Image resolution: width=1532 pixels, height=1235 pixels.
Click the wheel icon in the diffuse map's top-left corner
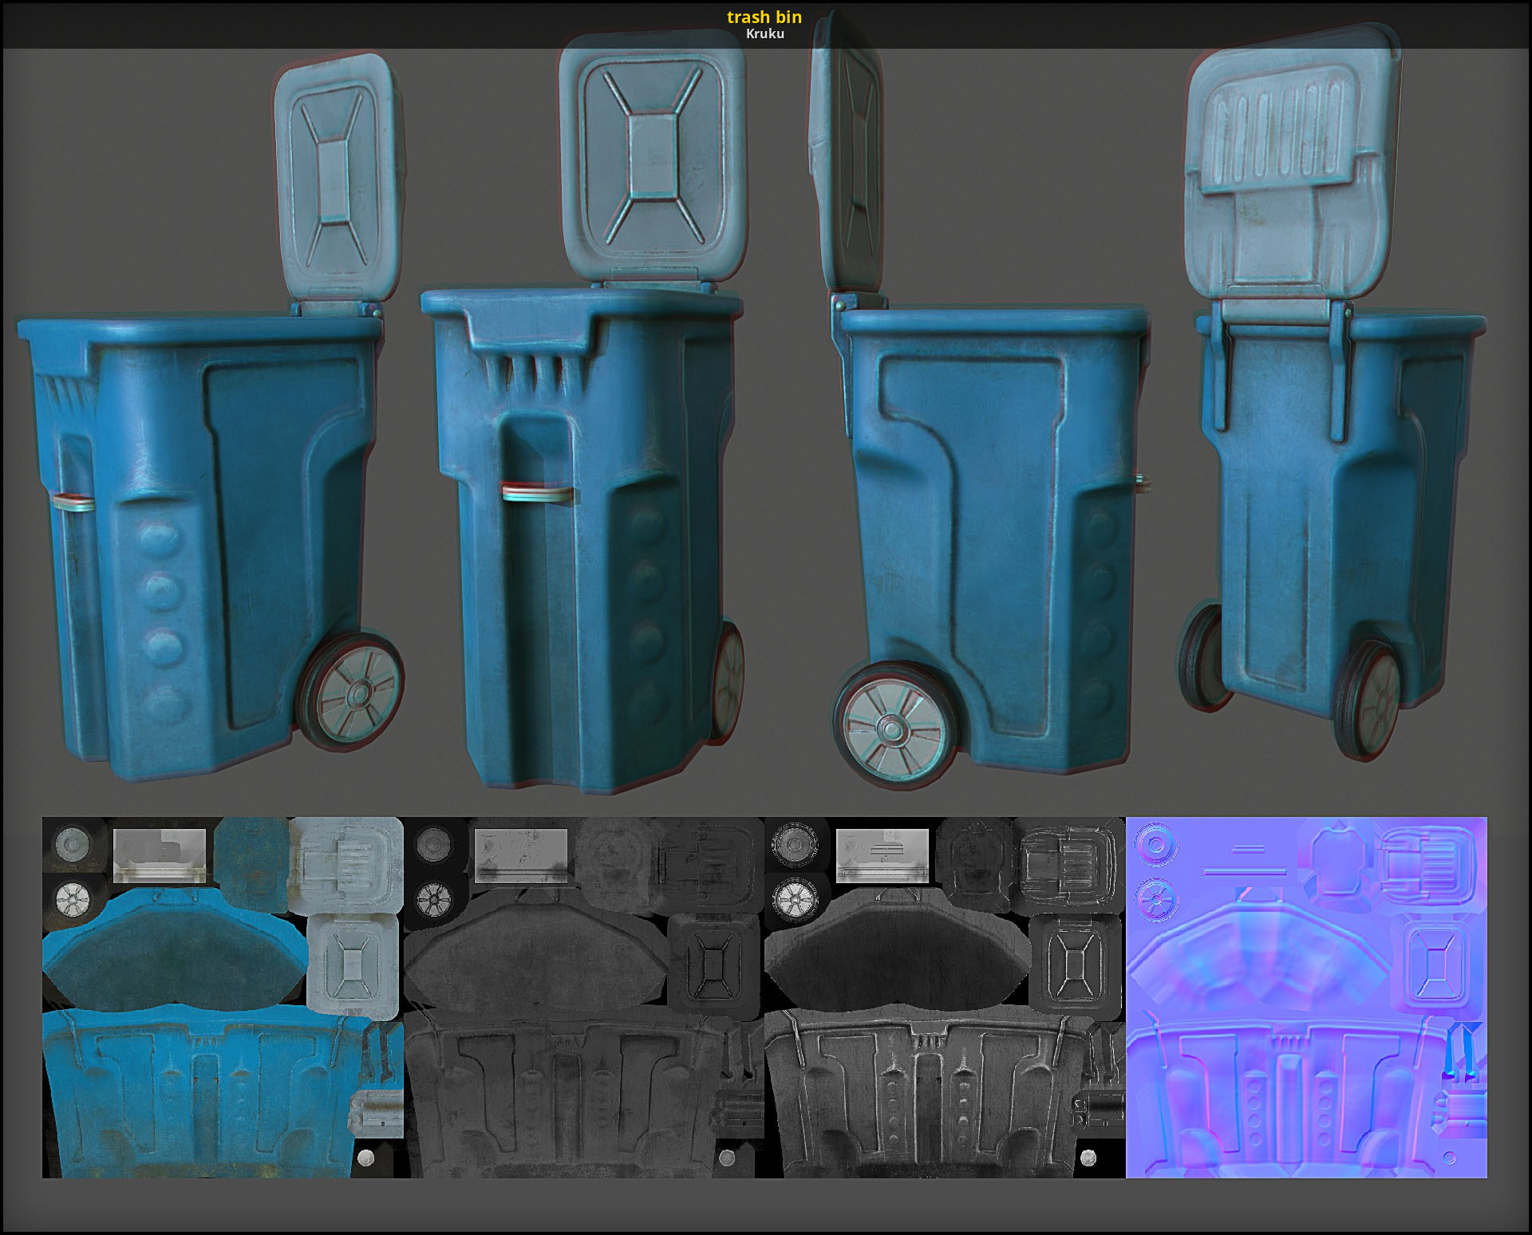[73, 844]
